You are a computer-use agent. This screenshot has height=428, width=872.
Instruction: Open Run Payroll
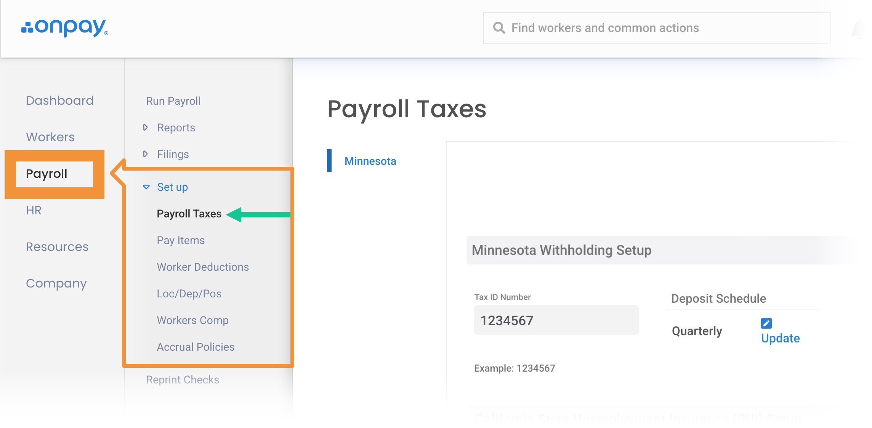173,101
